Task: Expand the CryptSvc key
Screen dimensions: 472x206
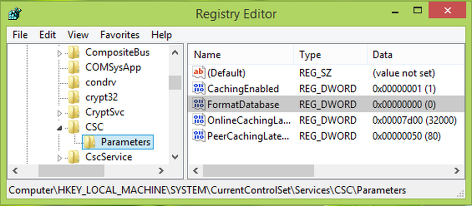Action: coord(59,113)
